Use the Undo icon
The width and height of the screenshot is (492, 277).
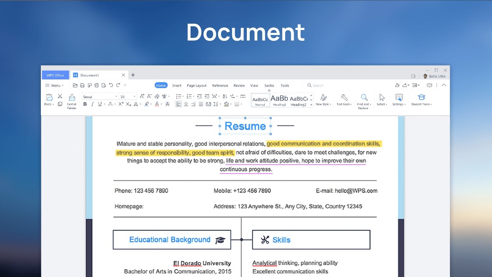(x=111, y=85)
